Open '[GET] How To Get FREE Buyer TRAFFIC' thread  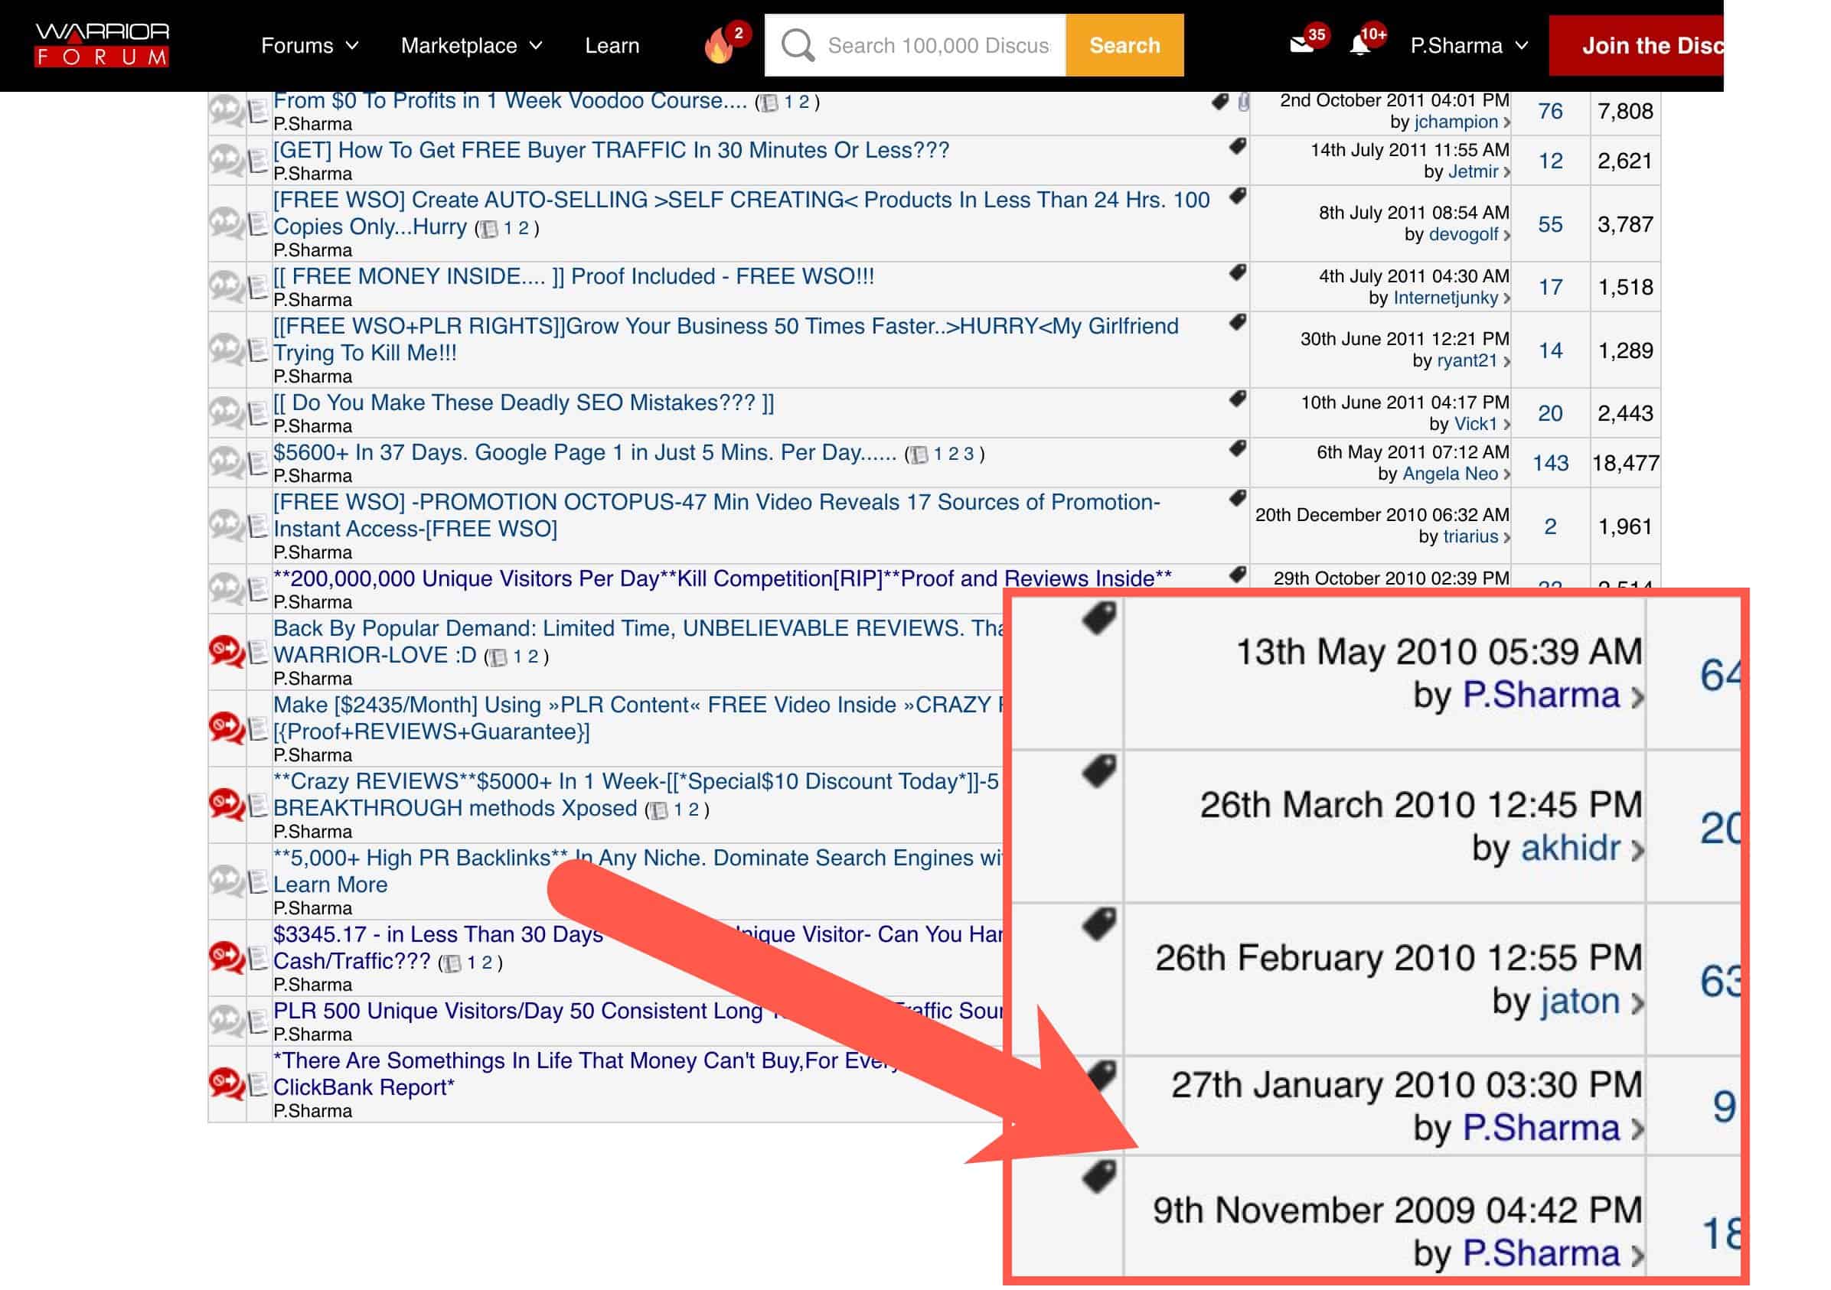pyautogui.click(x=611, y=150)
